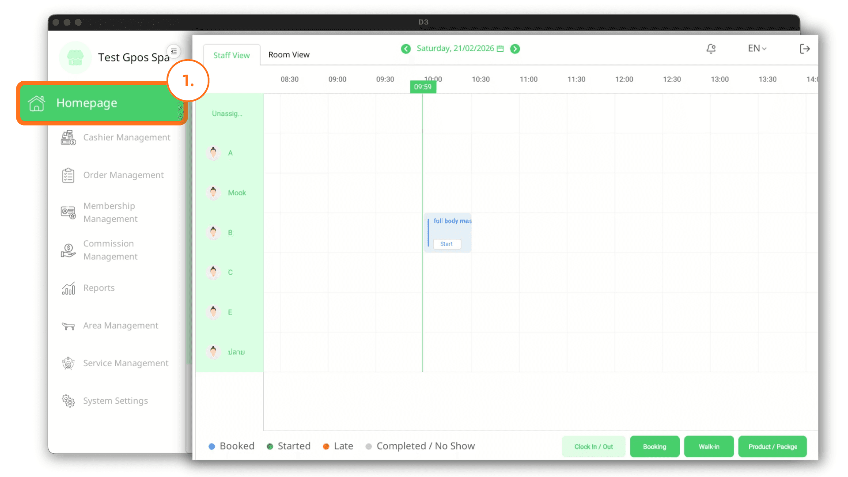The image size is (848, 477).
Task: Collapse the sidebar menu toggle
Action: [174, 51]
